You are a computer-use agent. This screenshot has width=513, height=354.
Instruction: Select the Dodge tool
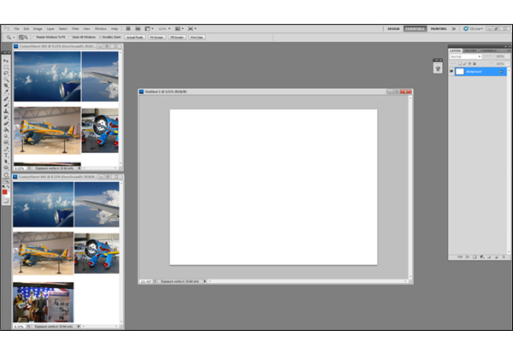point(6,142)
